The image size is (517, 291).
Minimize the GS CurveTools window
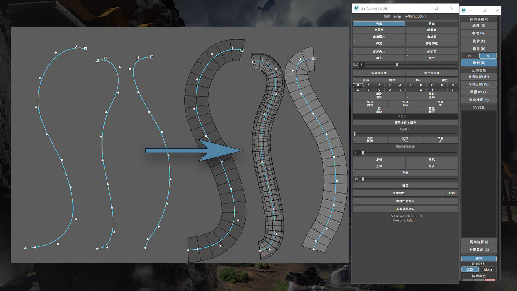(x=421, y=8)
